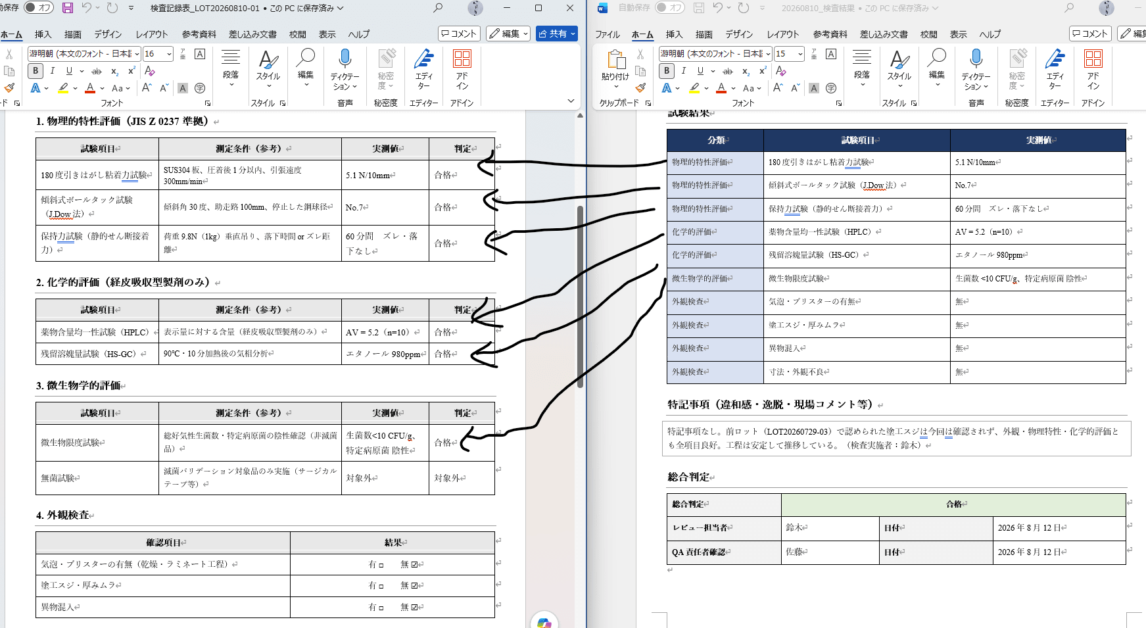
Task: Copy selection in the 検査結果 window
Action: tap(640, 71)
